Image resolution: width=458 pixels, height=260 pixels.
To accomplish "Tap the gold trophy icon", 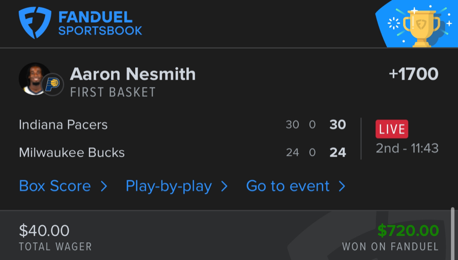I will click(x=421, y=26).
